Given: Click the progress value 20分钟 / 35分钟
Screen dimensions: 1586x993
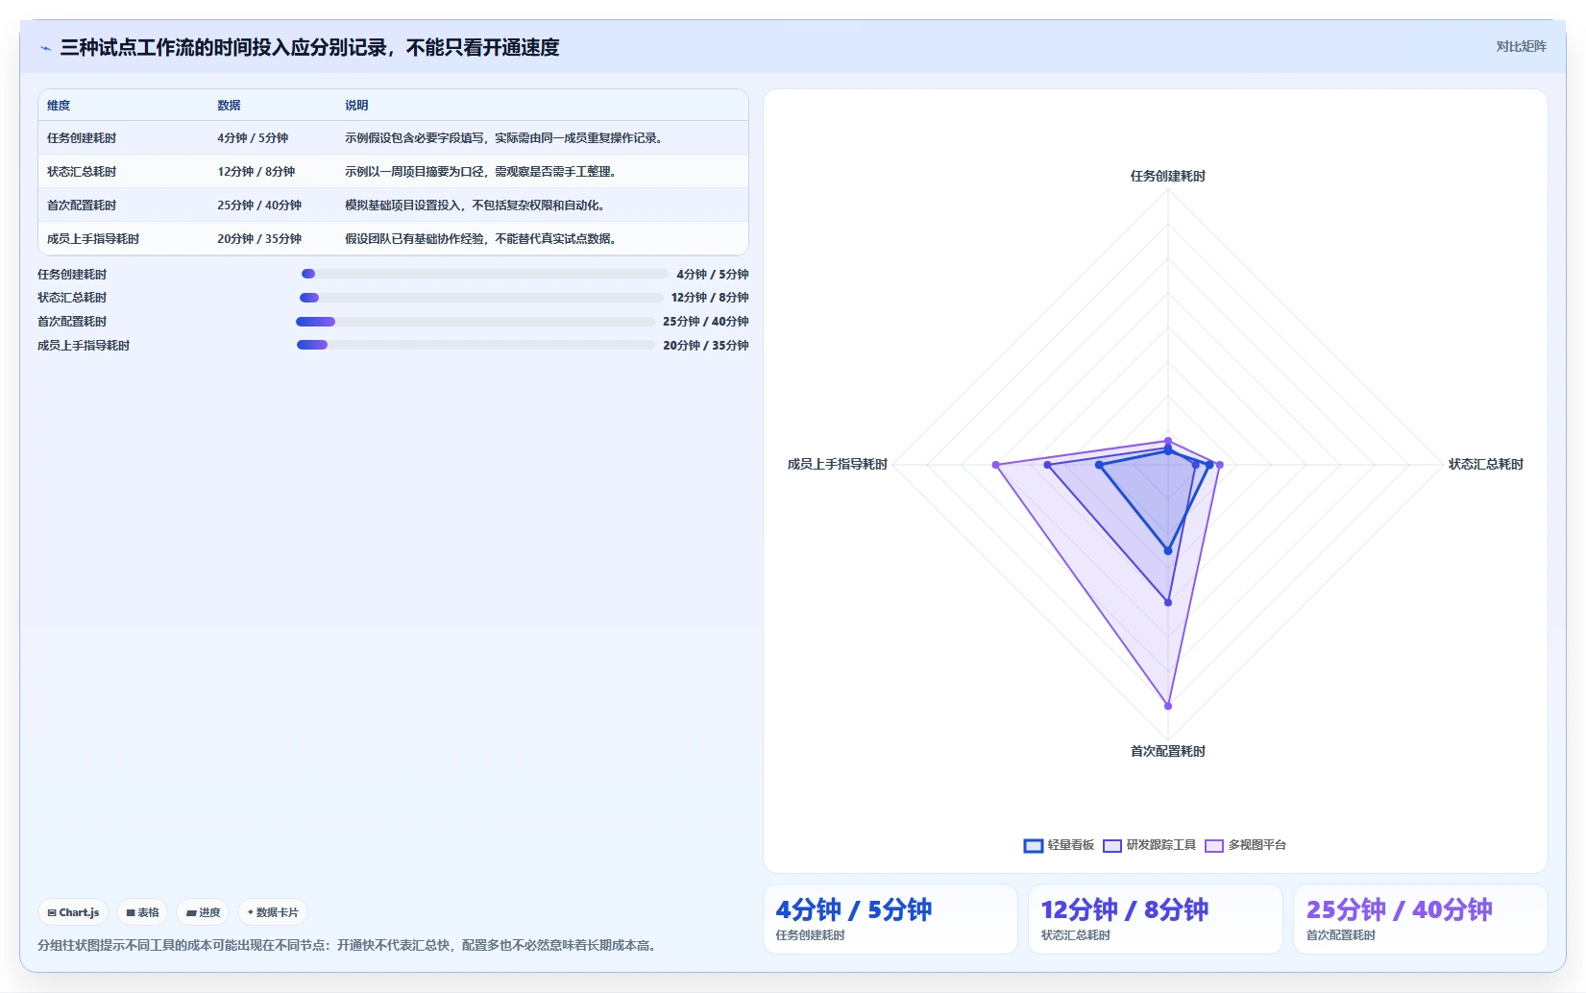Looking at the screenshot, I should [706, 346].
